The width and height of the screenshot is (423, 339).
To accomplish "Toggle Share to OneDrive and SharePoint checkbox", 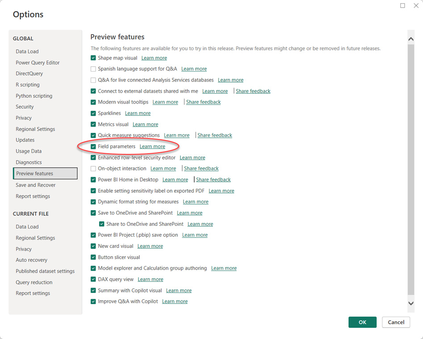I will tap(102, 224).
